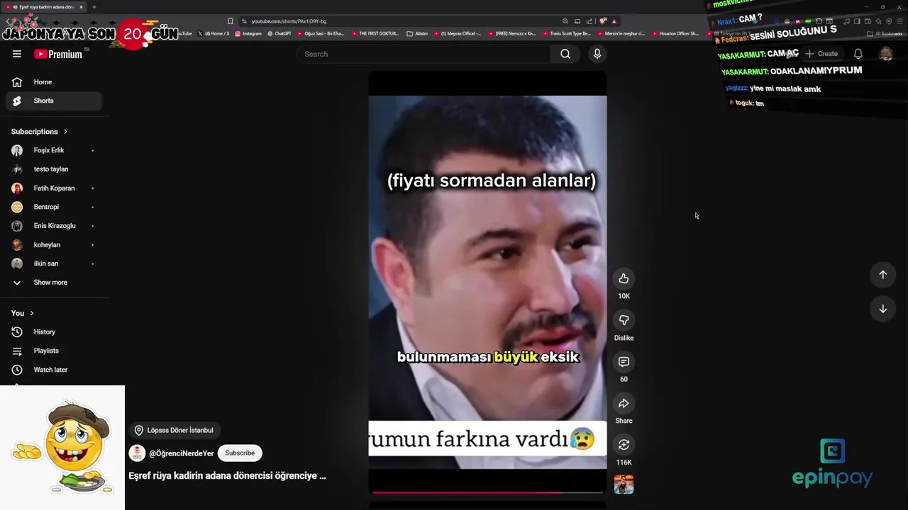Open the site settings icon beside the URL
Image resolution: width=908 pixels, height=510 pixels.
(244, 21)
